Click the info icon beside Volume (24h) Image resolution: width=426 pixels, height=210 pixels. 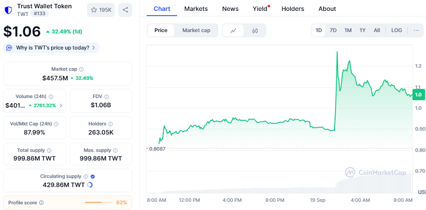pos(51,96)
